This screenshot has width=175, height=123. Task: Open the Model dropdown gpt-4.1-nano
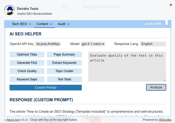point(93,44)
